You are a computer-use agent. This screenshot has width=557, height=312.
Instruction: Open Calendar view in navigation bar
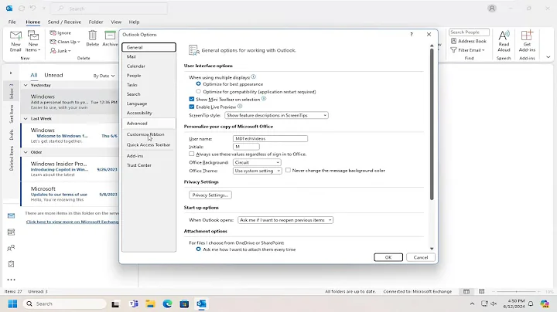pos(11,232)
